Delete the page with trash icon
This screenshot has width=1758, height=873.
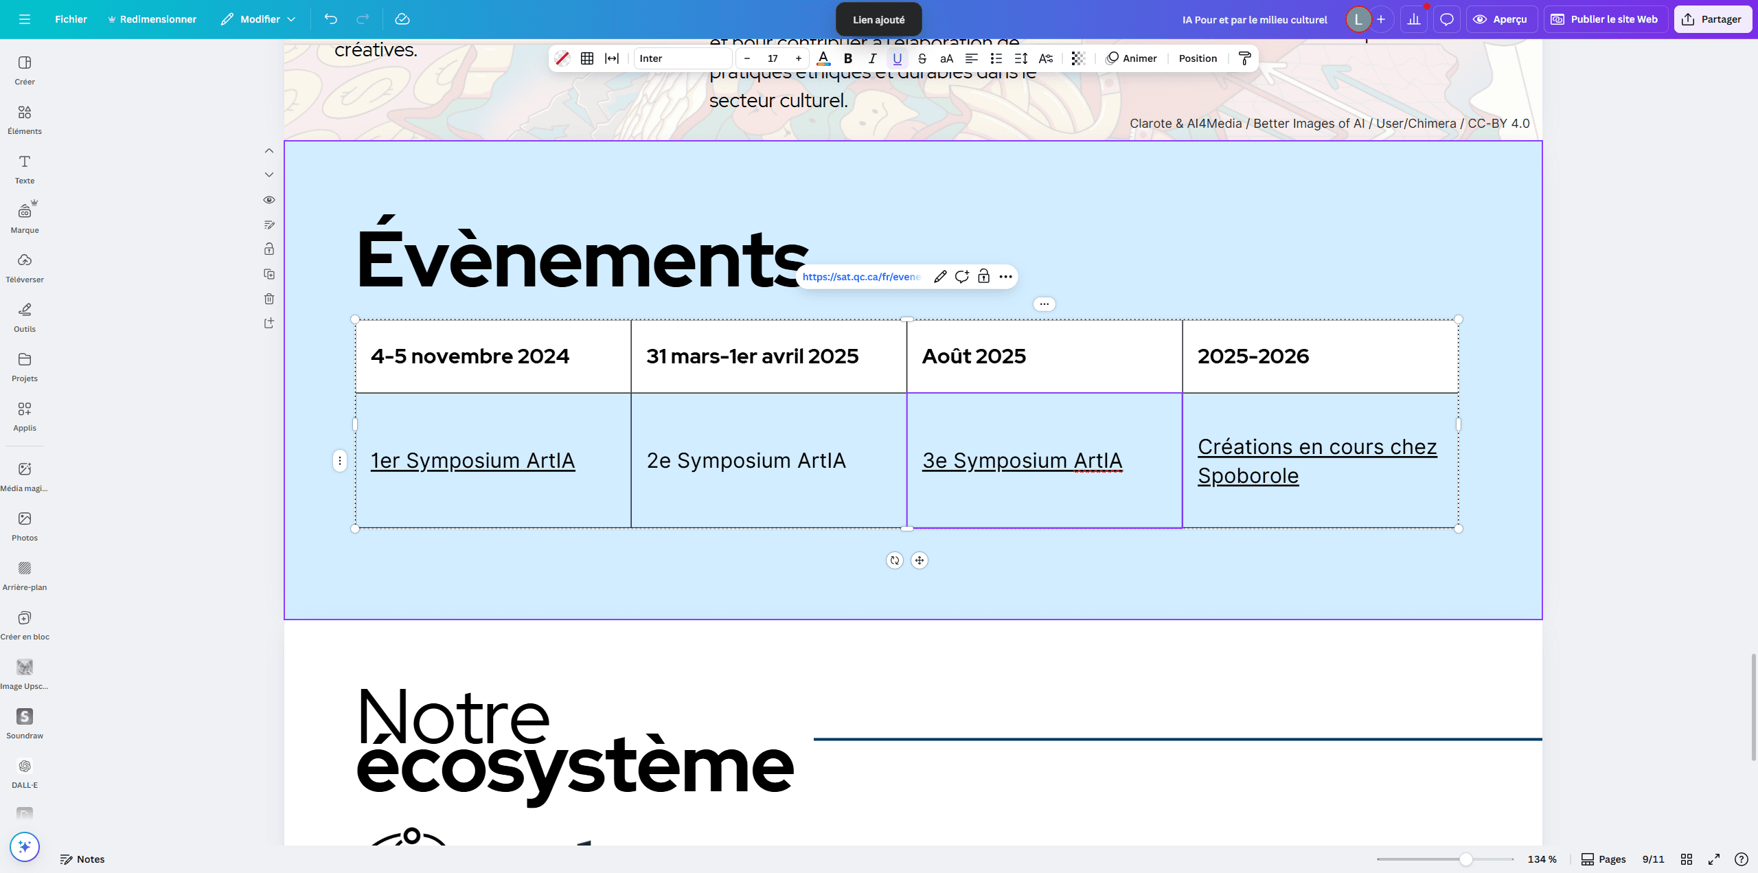269,299
